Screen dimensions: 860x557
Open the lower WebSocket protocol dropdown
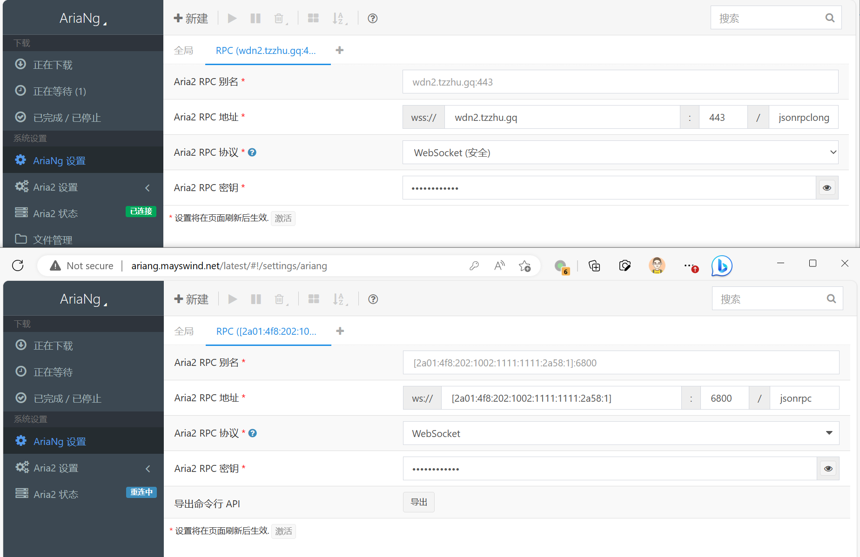coord(620,433)
